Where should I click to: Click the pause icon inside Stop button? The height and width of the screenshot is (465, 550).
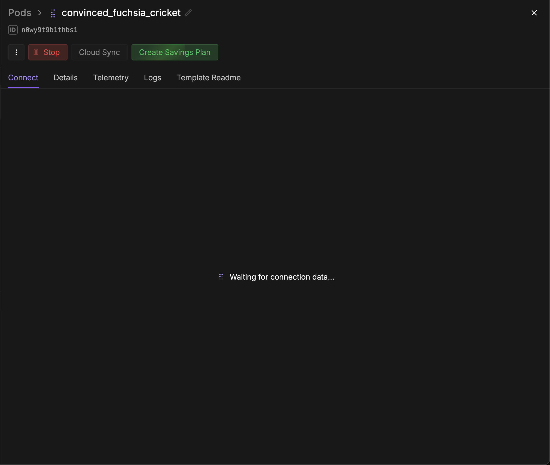click(36, 52)
